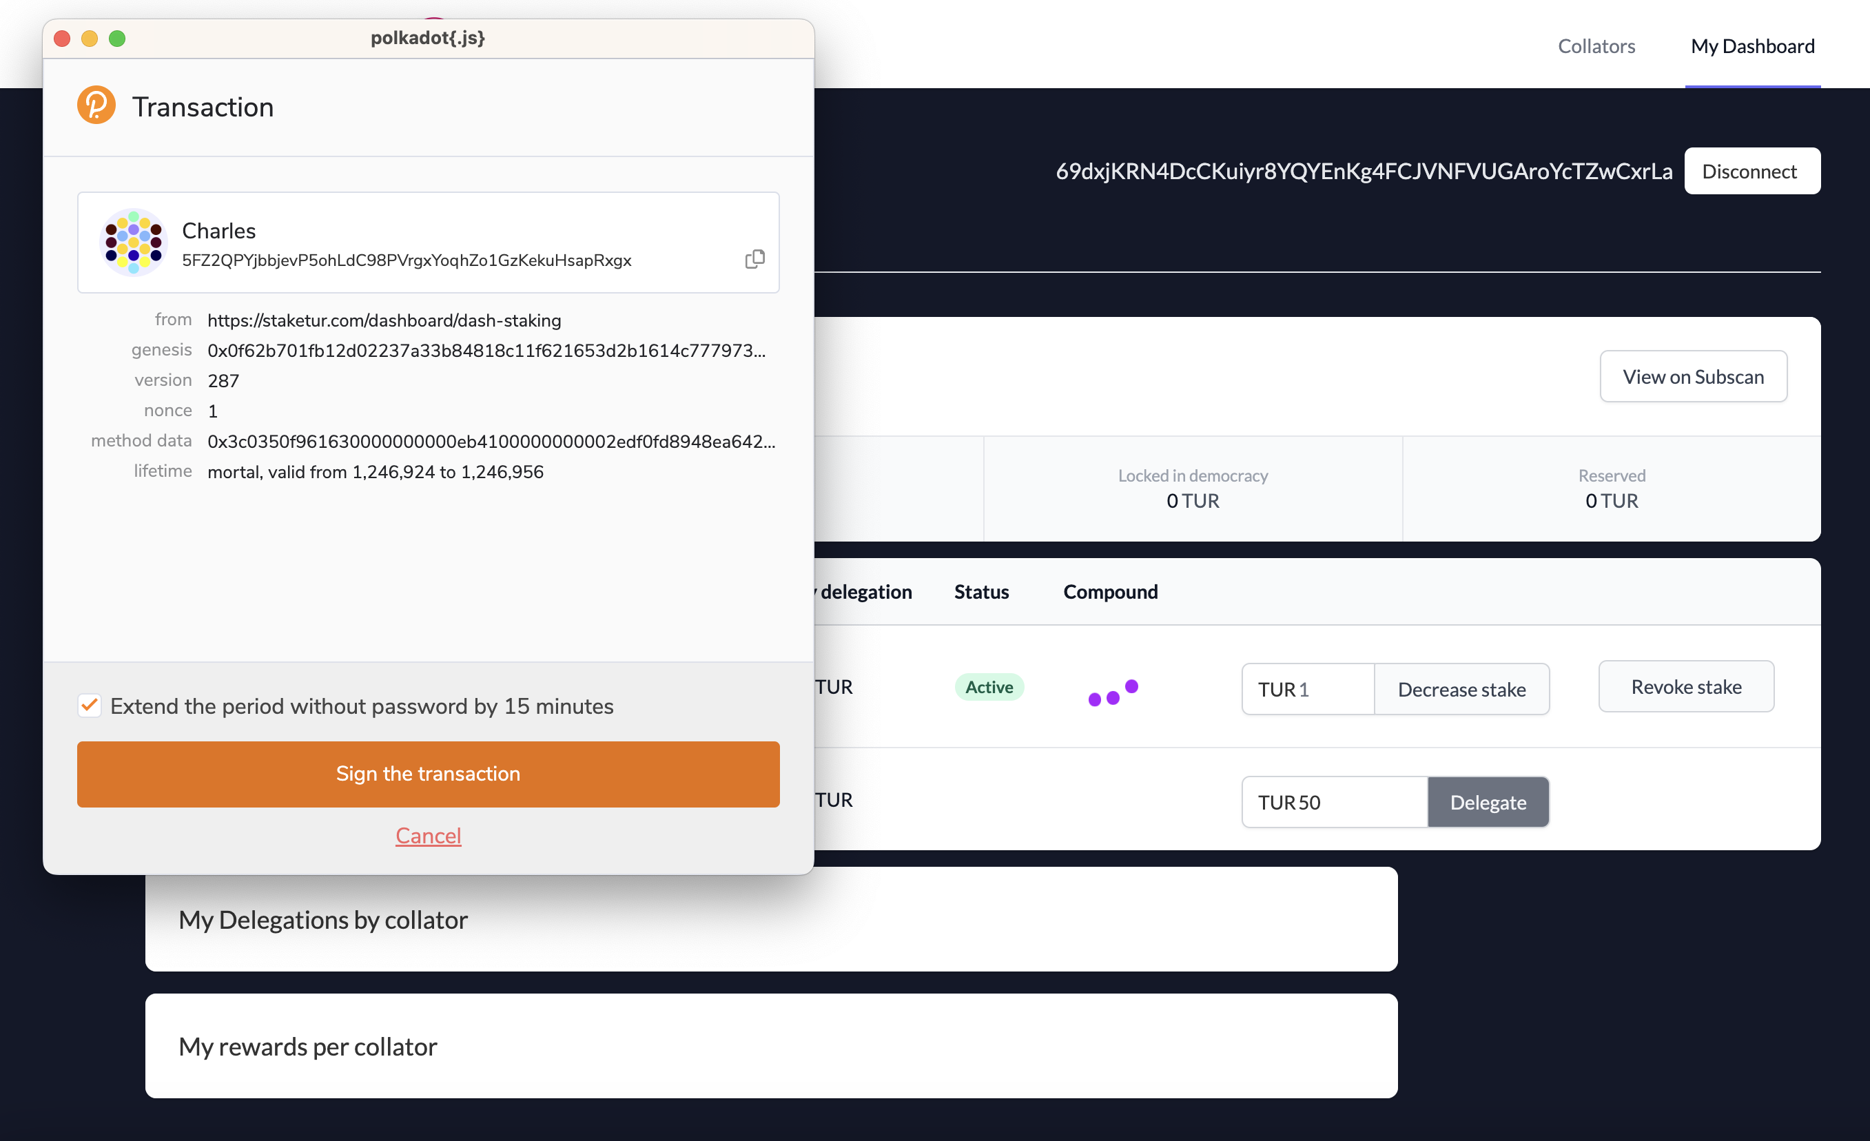Image resolution: width=1870 pixels, height=1141 pixels.
Task: Switch to My Dashboard tab
Action: [1752, 45]
